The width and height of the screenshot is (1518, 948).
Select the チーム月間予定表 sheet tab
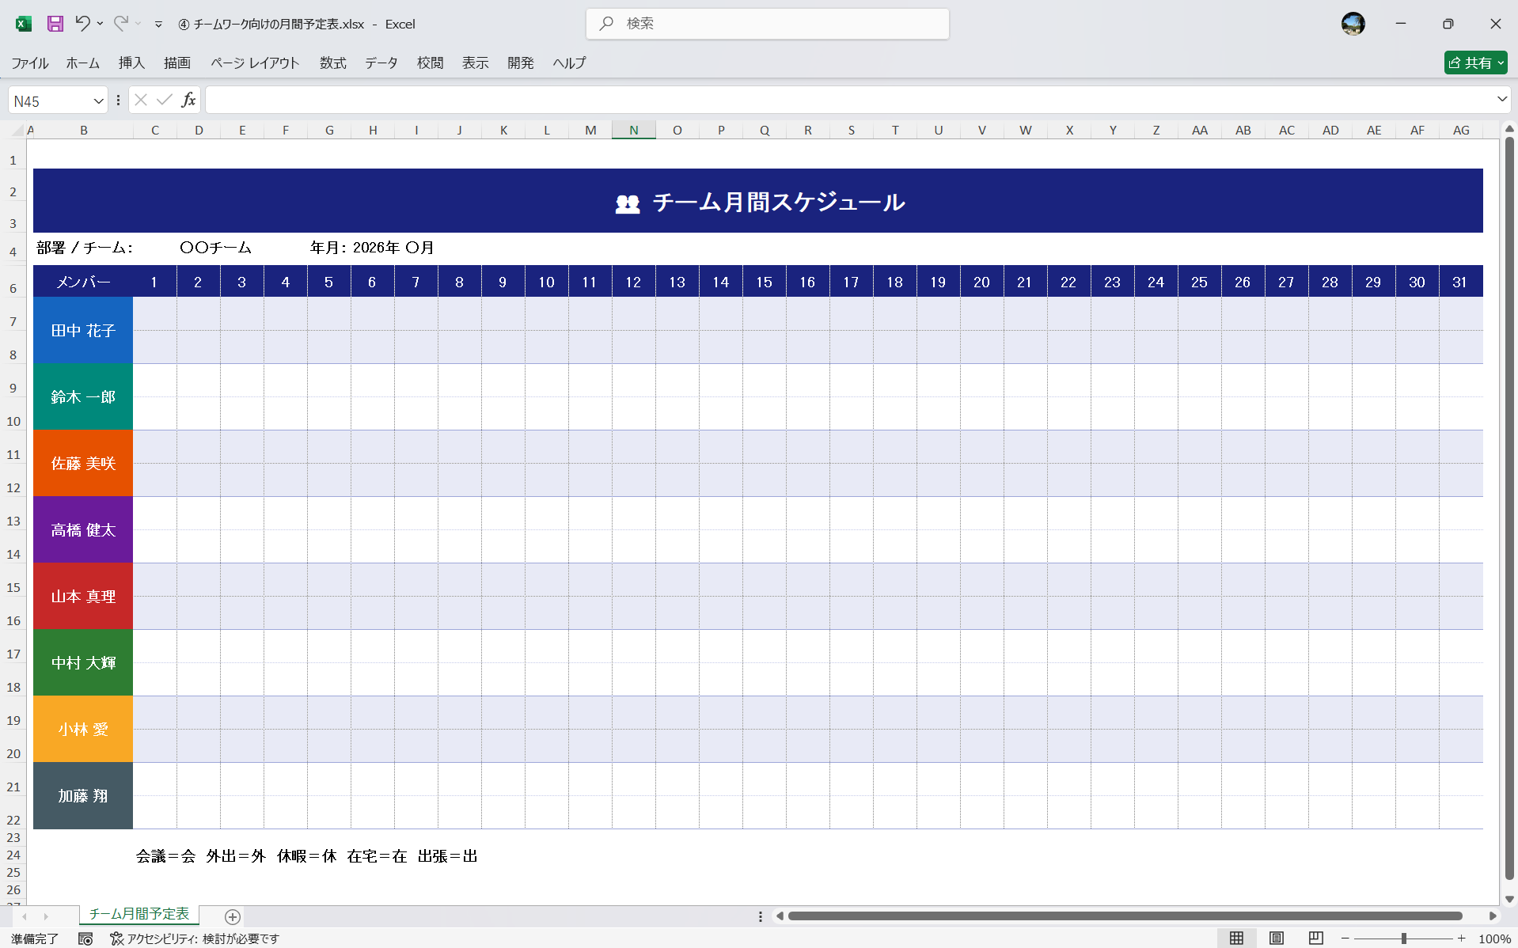(x=139, y=914)
